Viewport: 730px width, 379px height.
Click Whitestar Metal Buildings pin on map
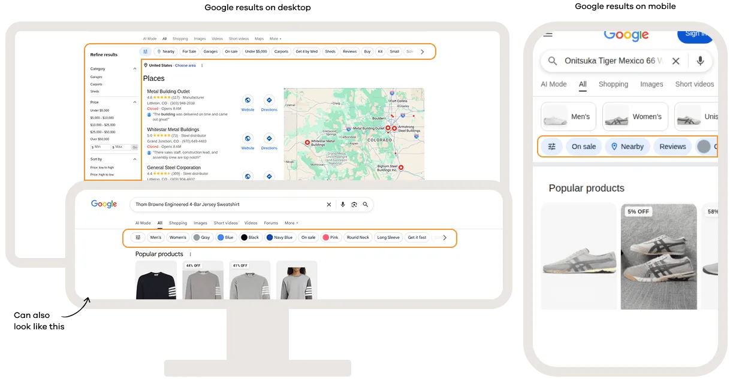pos(307,142)
